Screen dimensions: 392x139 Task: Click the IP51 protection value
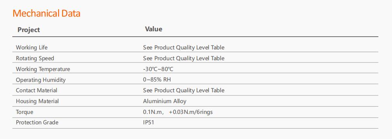click(149, 122)
